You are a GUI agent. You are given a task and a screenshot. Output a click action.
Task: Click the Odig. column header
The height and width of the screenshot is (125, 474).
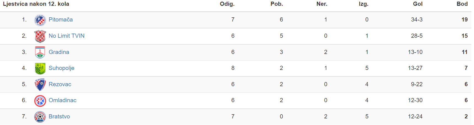tap(227, 4)
